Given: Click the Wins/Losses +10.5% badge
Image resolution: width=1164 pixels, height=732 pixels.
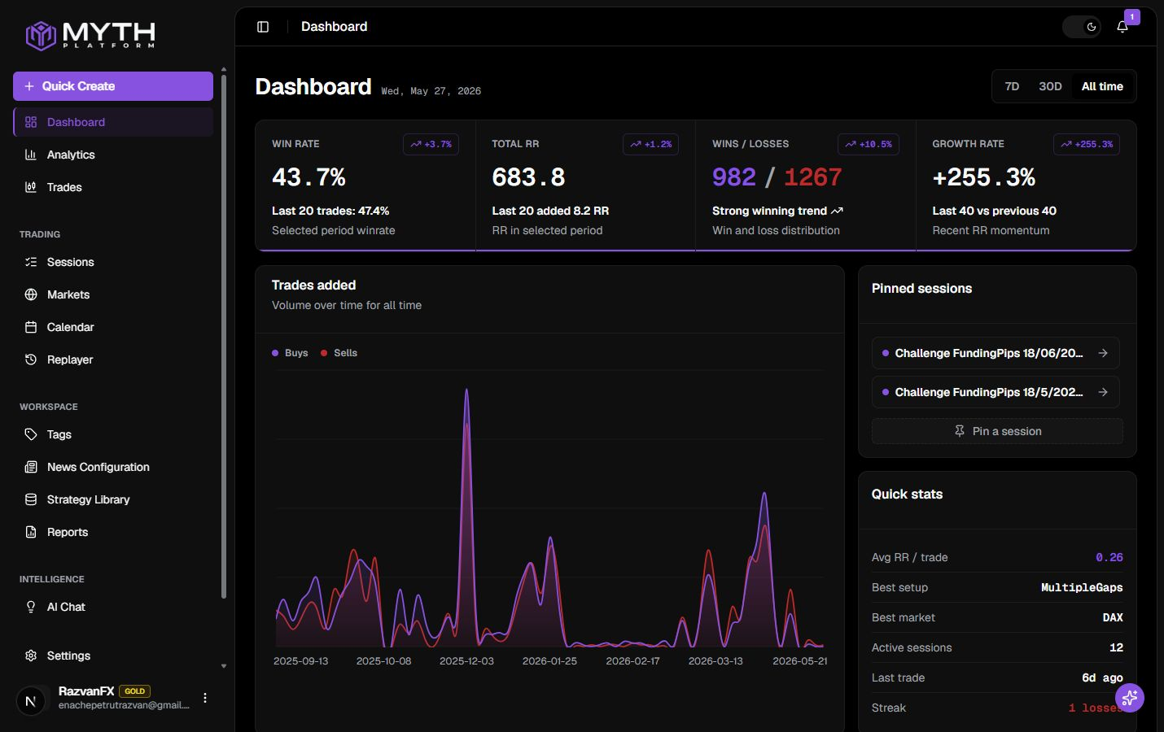Looking at the screenshot, I should [x=869, y=144].
